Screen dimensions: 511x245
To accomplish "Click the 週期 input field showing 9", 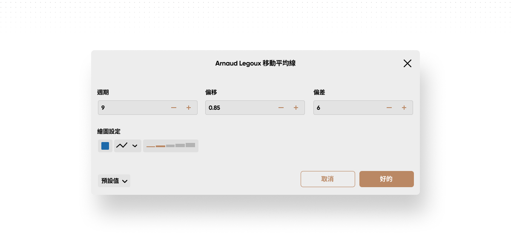I will tap(132, 108).
